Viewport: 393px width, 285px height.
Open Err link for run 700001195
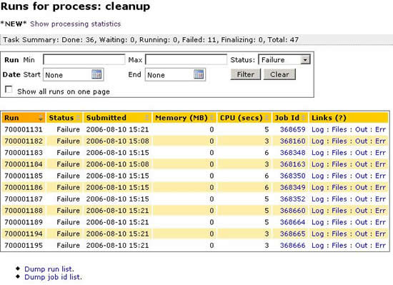tap(380, 246)
